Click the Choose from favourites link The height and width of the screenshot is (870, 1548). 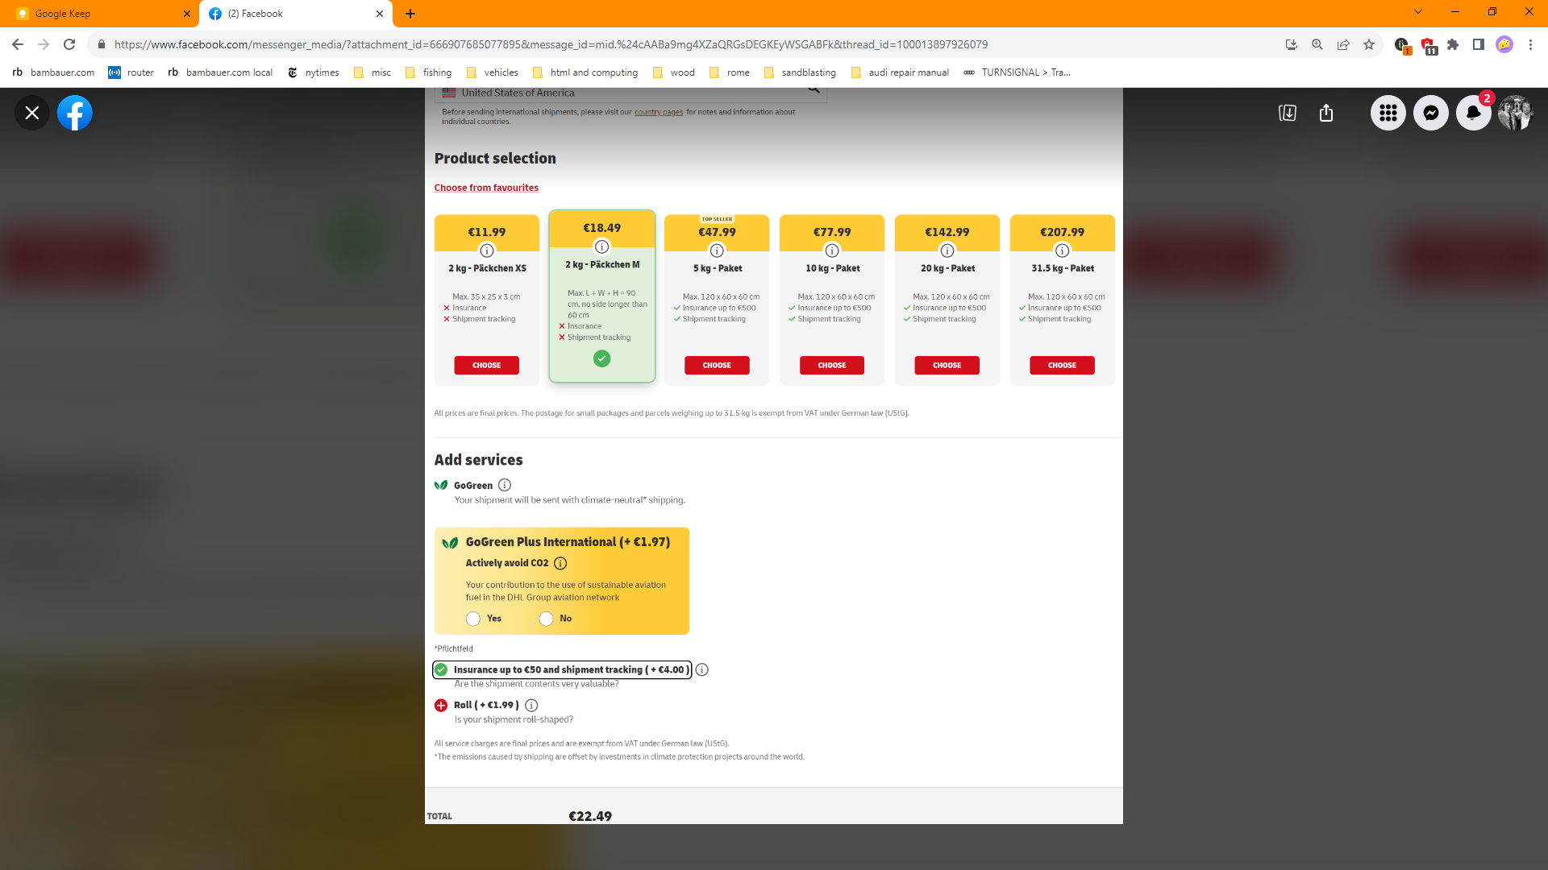pyautogui.click(x=486, y=188)
